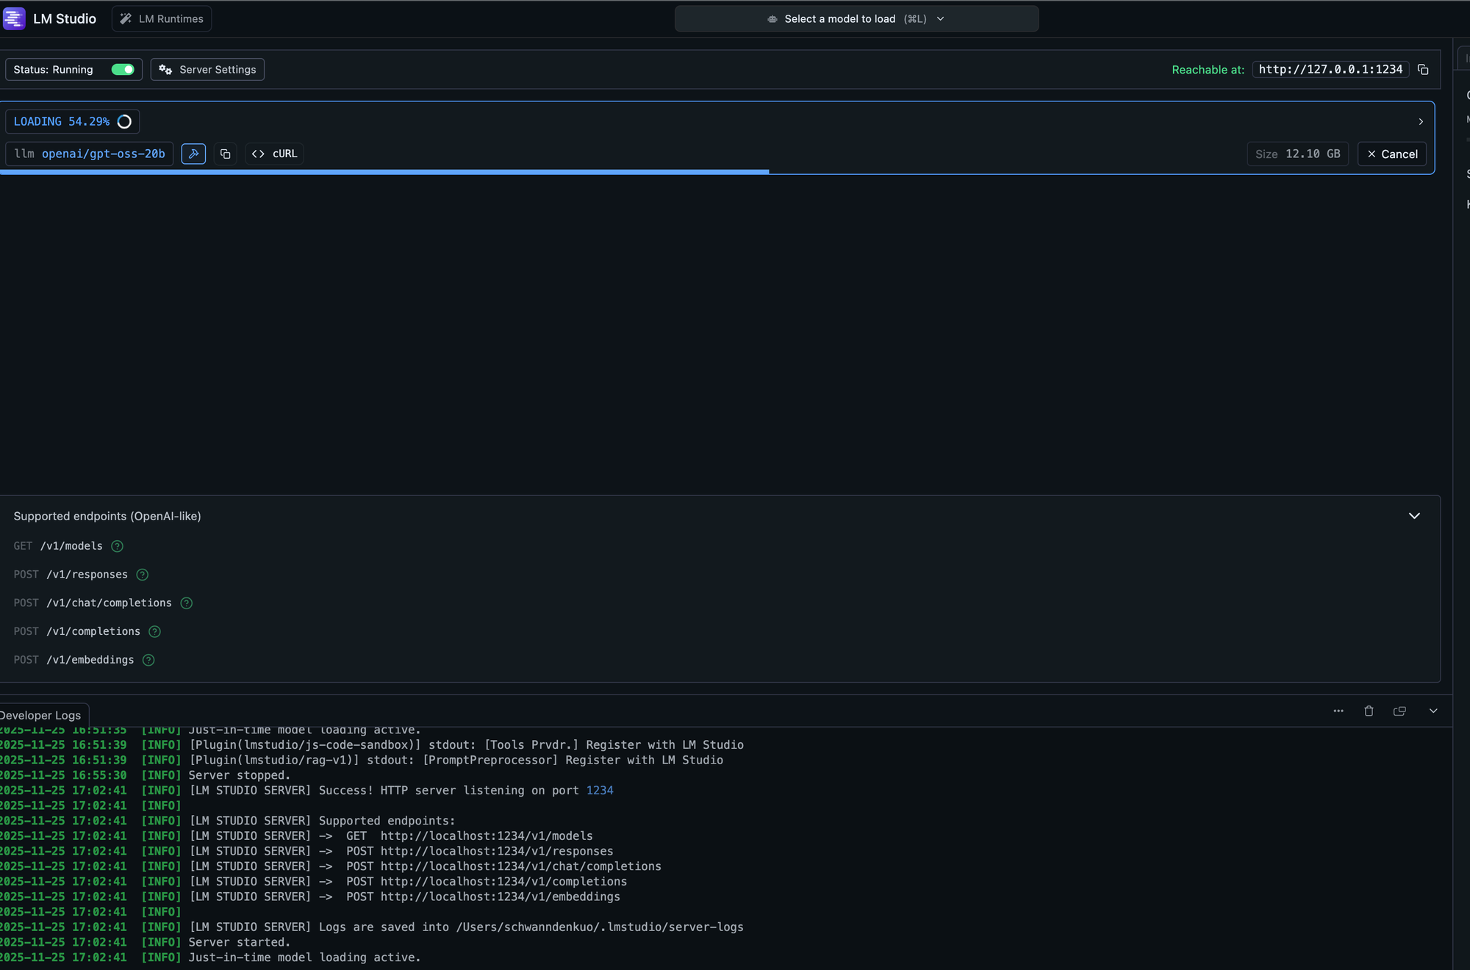1470x970 pixels.
Task: Click the blue pin icon next to gpt-oss-20b
Action: [x=193, y=154]
